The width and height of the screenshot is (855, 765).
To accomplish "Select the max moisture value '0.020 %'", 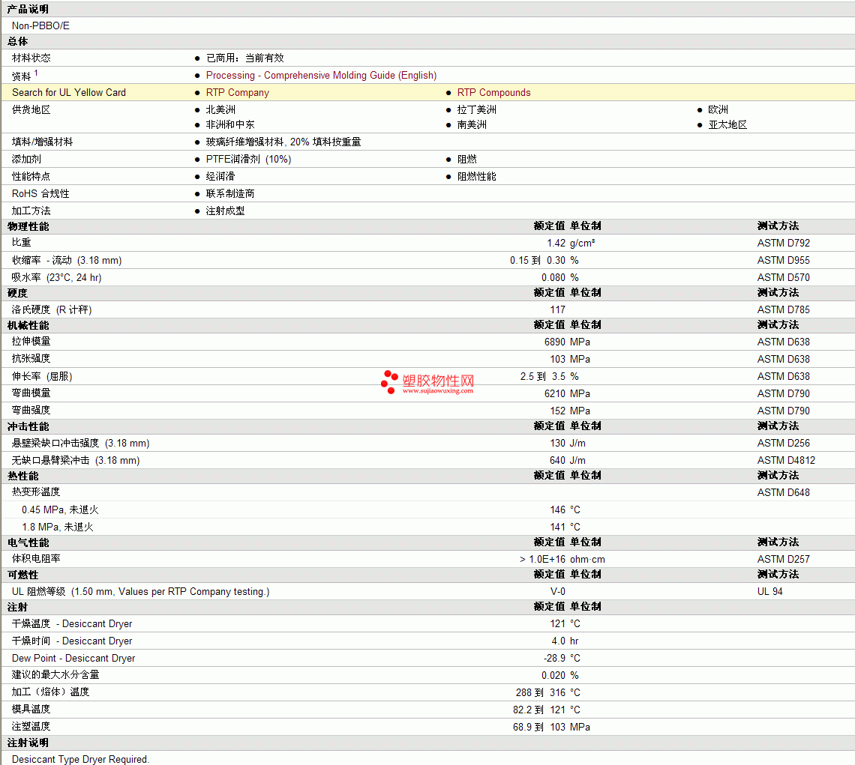I will [x=560, y=676].
